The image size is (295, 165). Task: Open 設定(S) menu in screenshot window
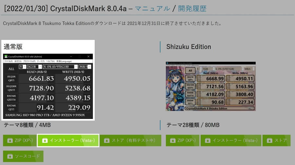pos(18,61)
